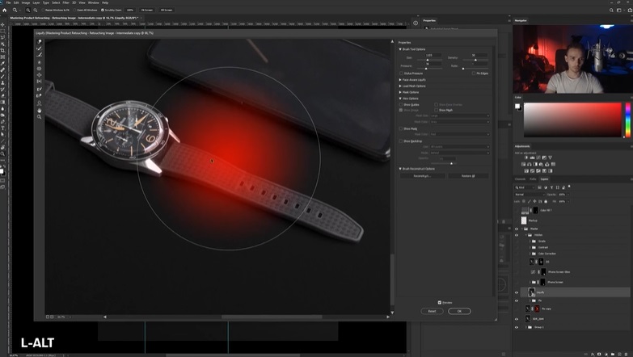This screenshot has width=633, height=357.
Task: Select the Eyedropper tool
Action: 2,63
